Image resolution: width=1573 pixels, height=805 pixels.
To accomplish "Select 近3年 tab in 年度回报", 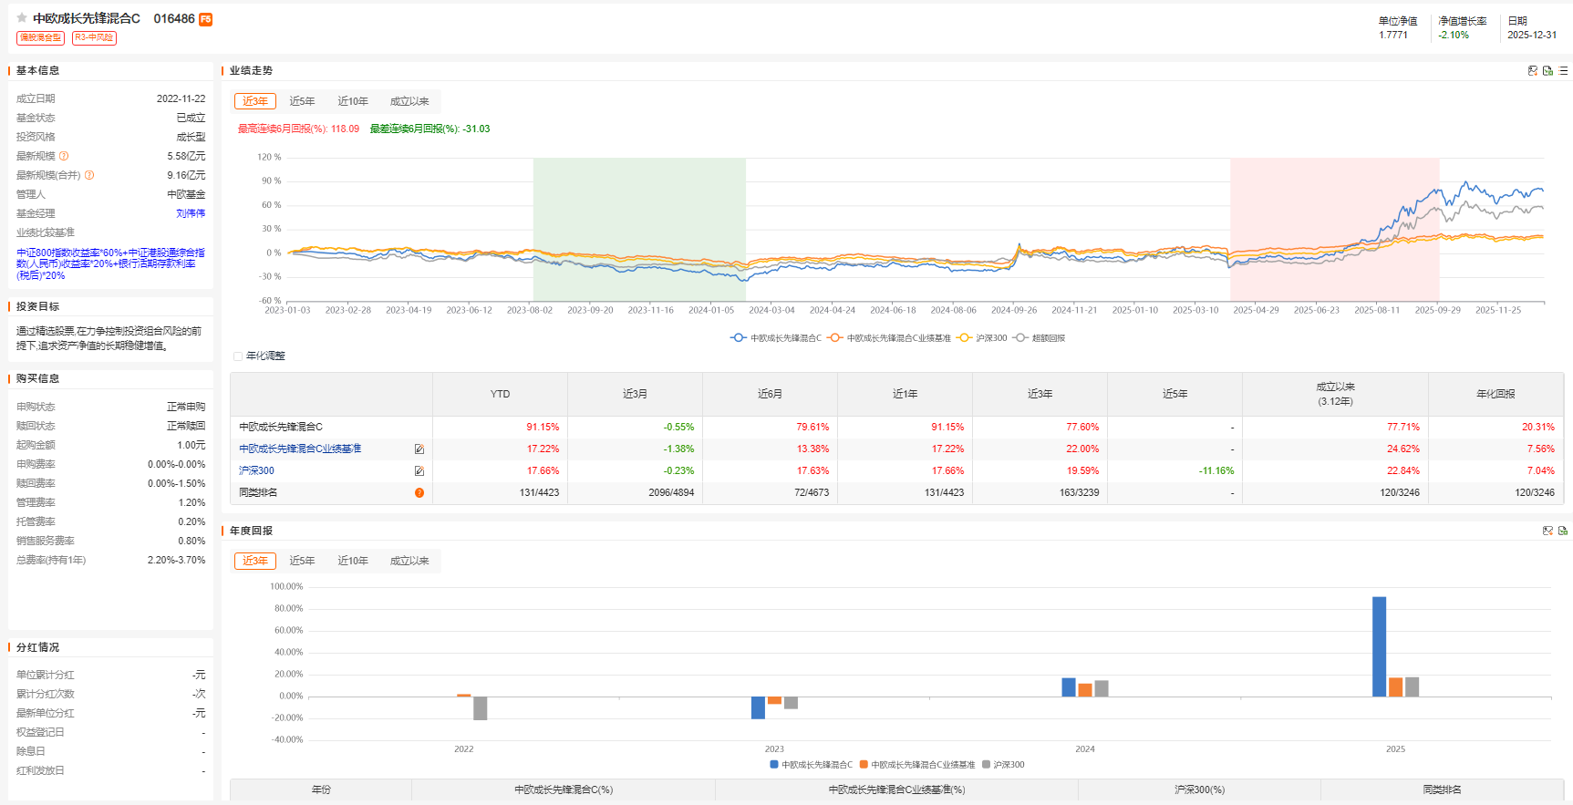I will point(255,561).
